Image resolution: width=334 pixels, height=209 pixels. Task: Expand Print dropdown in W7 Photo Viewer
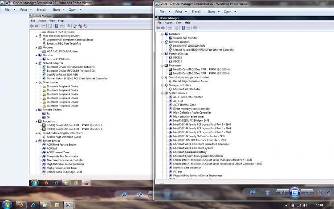click(31, 10)
